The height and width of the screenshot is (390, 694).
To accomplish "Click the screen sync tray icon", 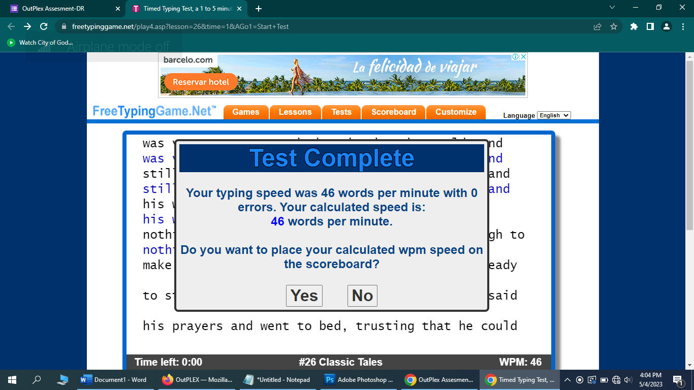I will coord(592,380).
